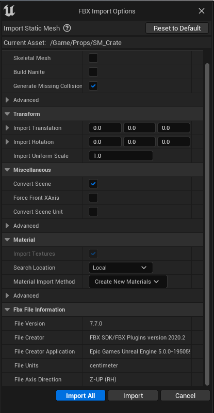Image resolution: width=214 pixels, height=413 pixels.
Task: Enable Convert Scene Unit checkbox
Action: [93, 212]
